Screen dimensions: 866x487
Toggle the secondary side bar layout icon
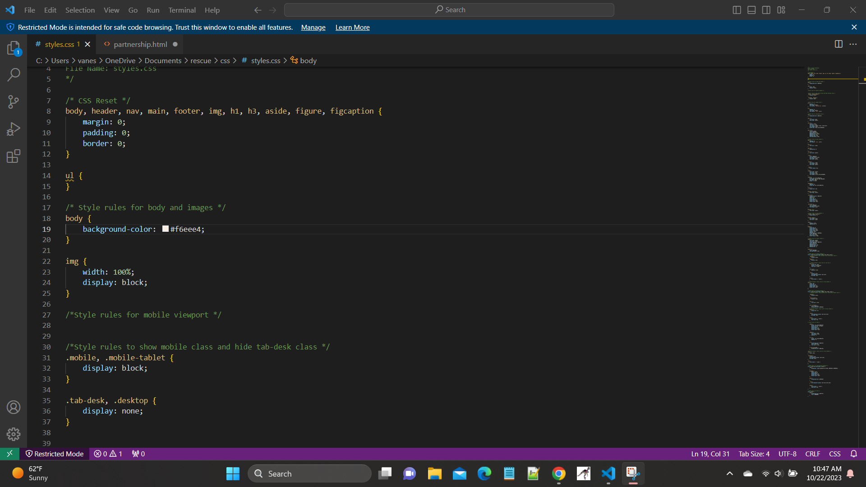click(x=766, y=10)
